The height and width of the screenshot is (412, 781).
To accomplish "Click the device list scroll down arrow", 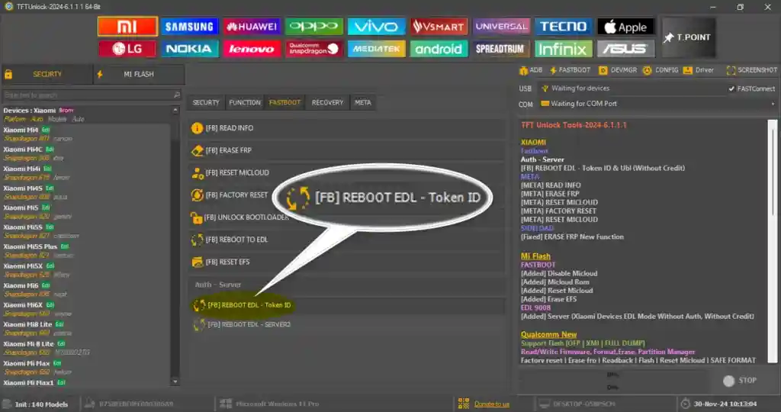I will pyautogui.click(x=175, y=382).
